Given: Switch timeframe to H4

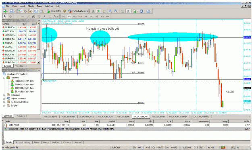Looking at the screenshot, I should pyautogui.click(x=91, y=16).
